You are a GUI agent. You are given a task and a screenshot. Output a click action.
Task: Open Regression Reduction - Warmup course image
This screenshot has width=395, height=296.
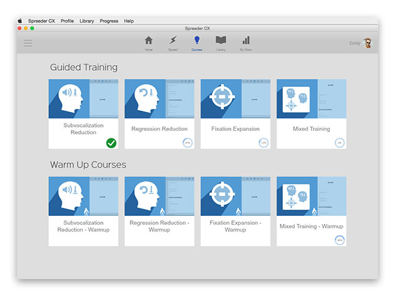tap(159, 196)
